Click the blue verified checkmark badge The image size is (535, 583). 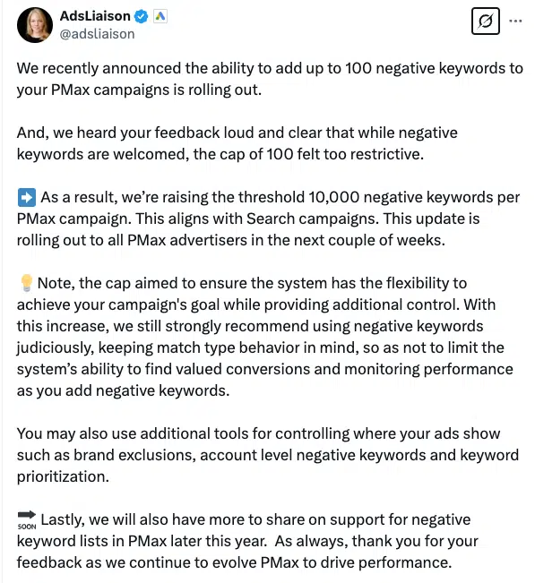tap(141, 16)
